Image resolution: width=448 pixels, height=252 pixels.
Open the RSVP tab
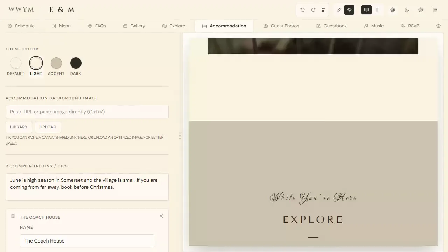click(410, 26)
